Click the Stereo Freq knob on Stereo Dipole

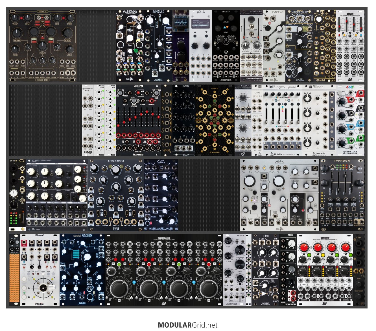[x=116, y=170]
